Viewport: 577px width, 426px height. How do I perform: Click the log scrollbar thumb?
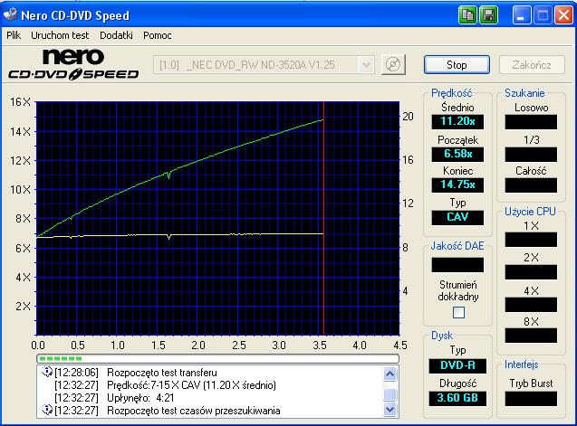[389, 394]
